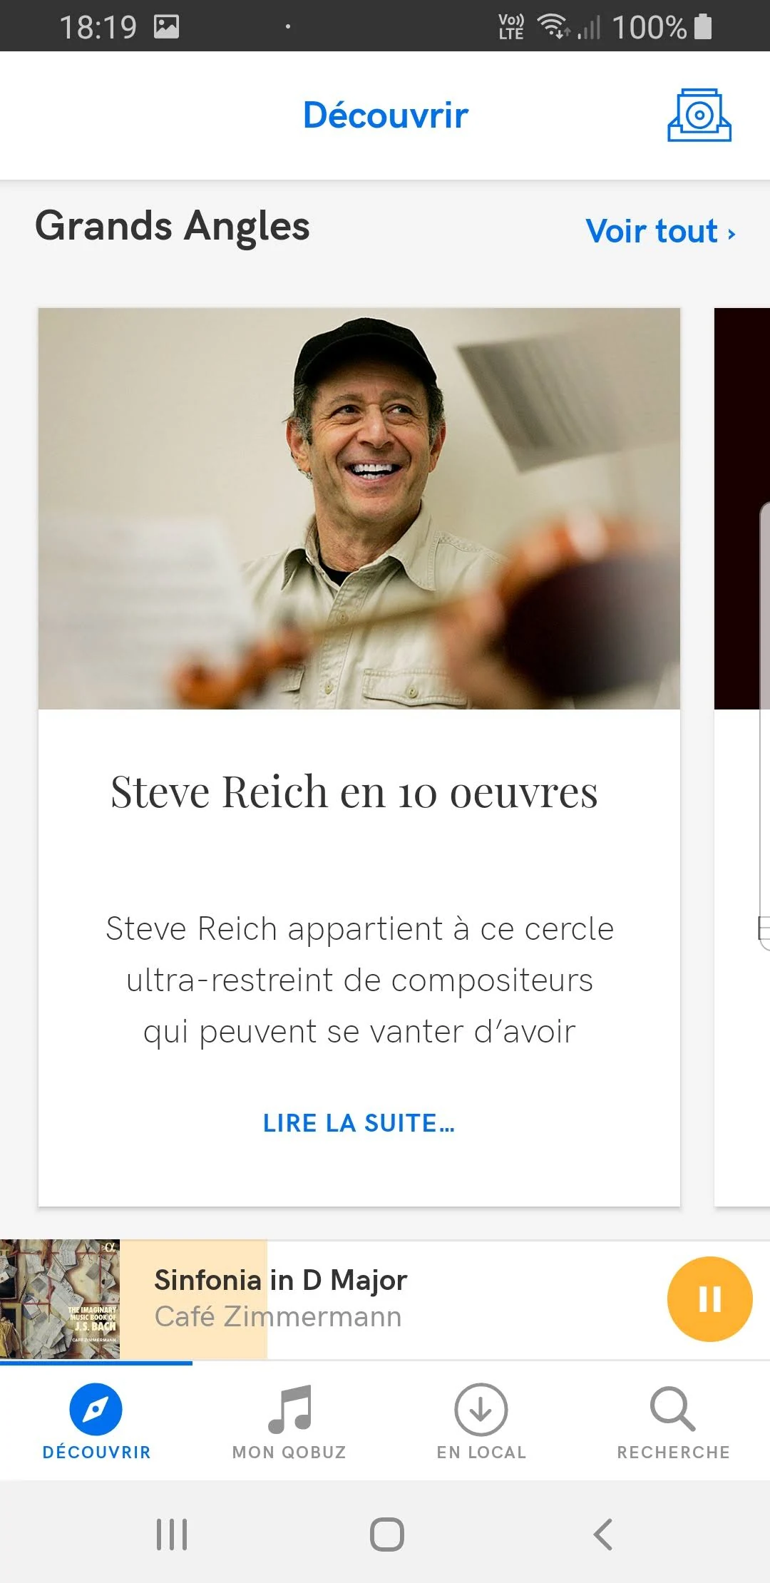Open the Bach album cover thumbnail
770x1583 pixels.
60,1299
